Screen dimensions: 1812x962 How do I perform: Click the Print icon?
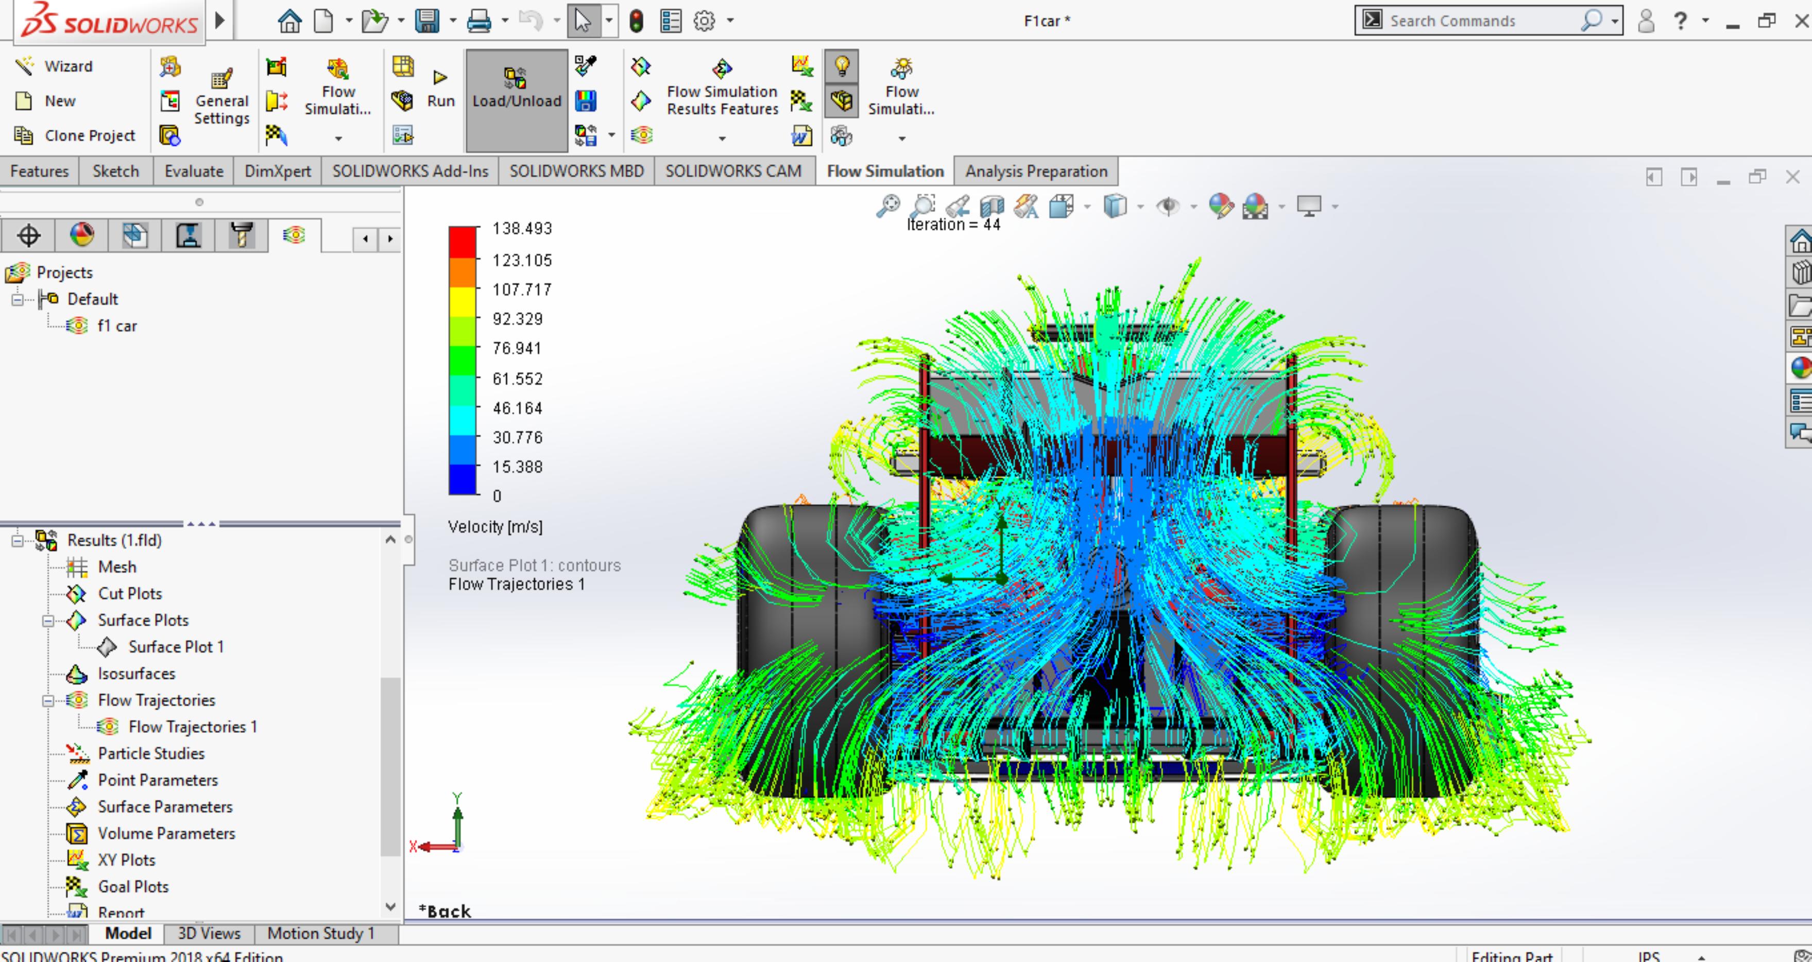(479, 21)
